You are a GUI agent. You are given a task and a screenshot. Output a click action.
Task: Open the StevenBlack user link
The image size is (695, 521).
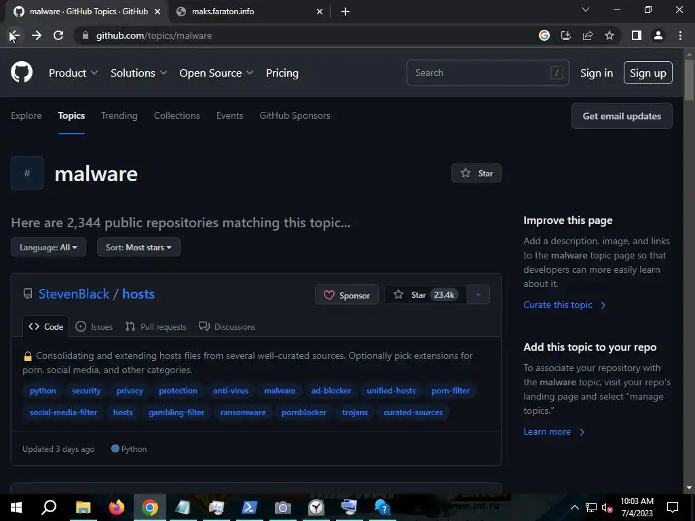(73, 294)
